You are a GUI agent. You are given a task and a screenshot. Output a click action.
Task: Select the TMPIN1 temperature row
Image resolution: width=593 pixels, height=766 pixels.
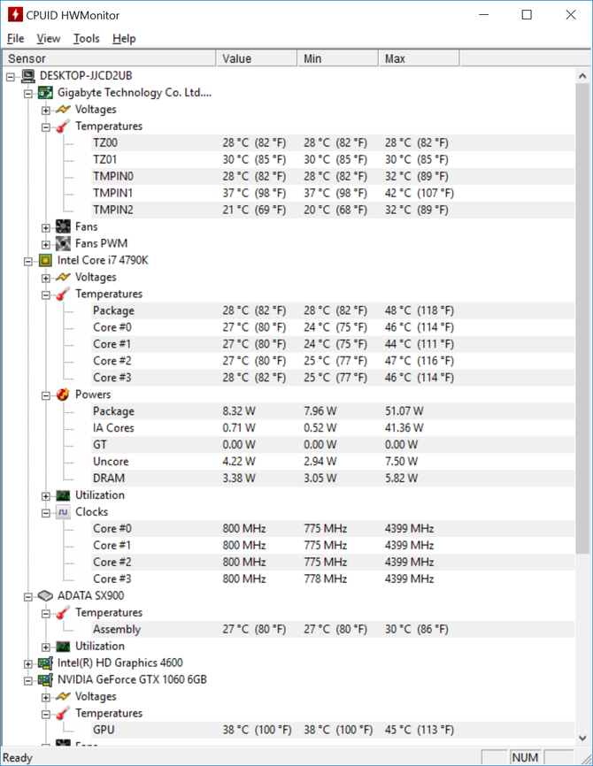[x=333, y=193]
